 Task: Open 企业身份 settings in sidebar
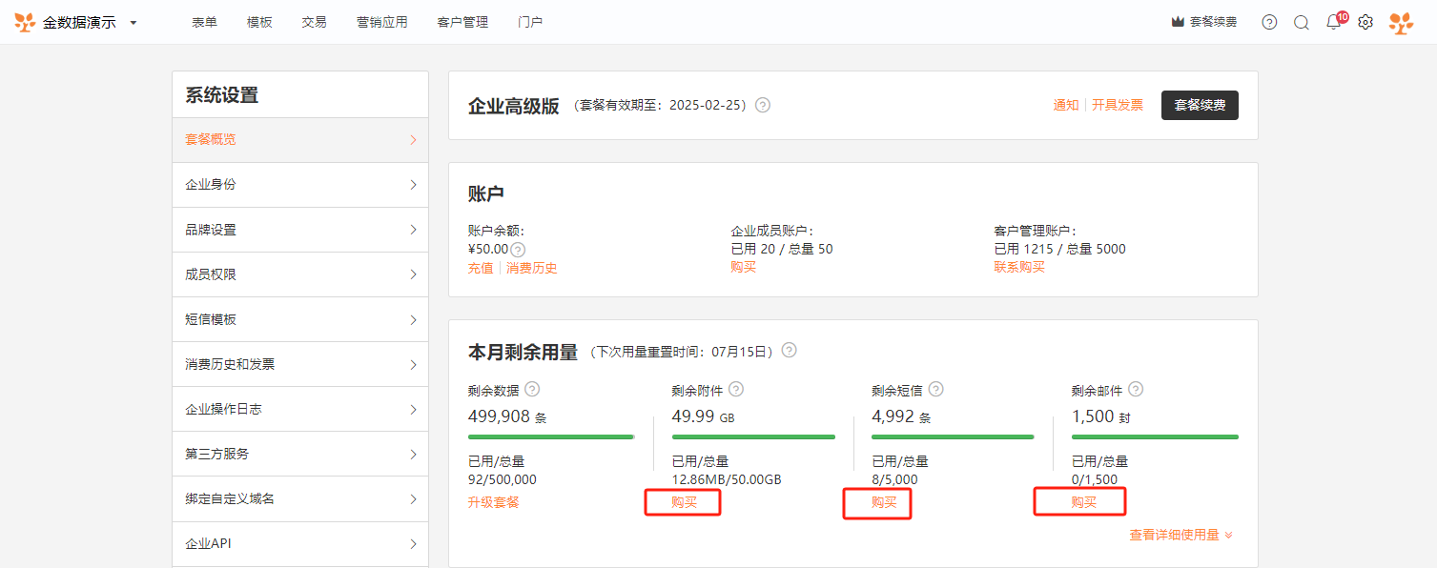(x=300, y=185)
